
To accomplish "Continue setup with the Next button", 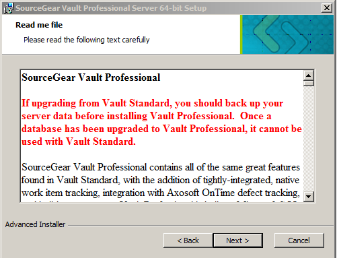I will (237, 240).
